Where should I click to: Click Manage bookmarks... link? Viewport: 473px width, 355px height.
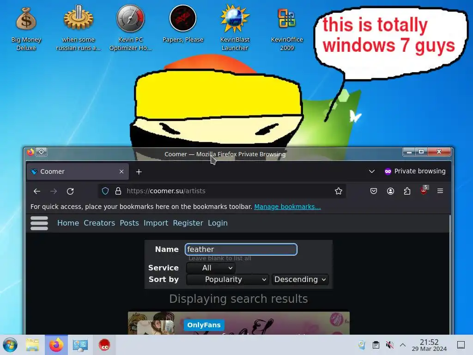point(287,207)
